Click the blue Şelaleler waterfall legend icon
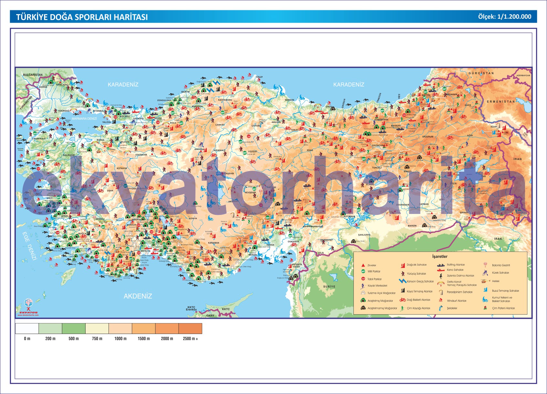The height and width of the screenshot is (394, 547). 441,308
